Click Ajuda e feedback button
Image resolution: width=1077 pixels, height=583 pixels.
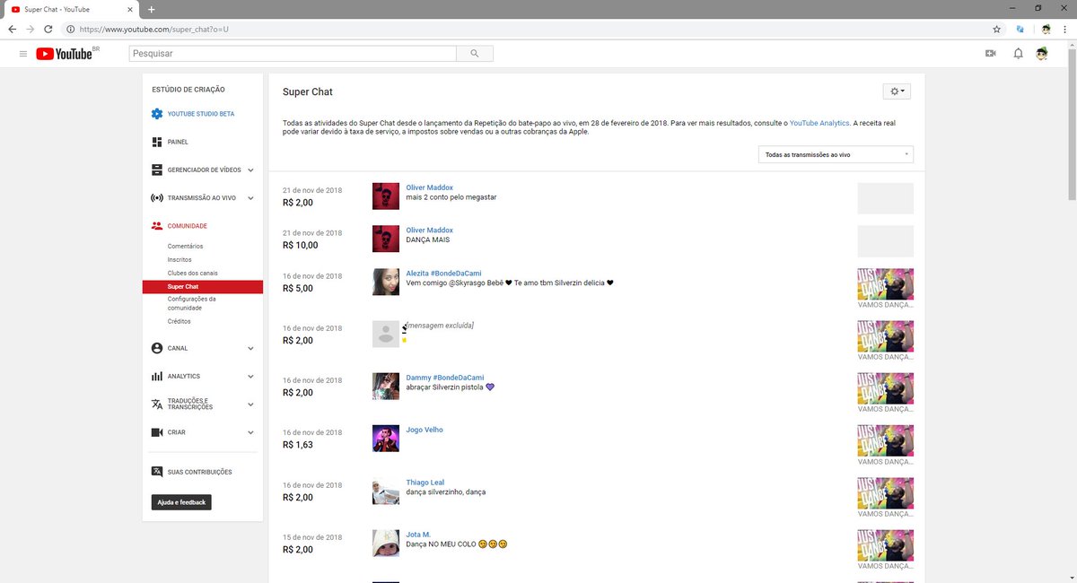[182, 502]
